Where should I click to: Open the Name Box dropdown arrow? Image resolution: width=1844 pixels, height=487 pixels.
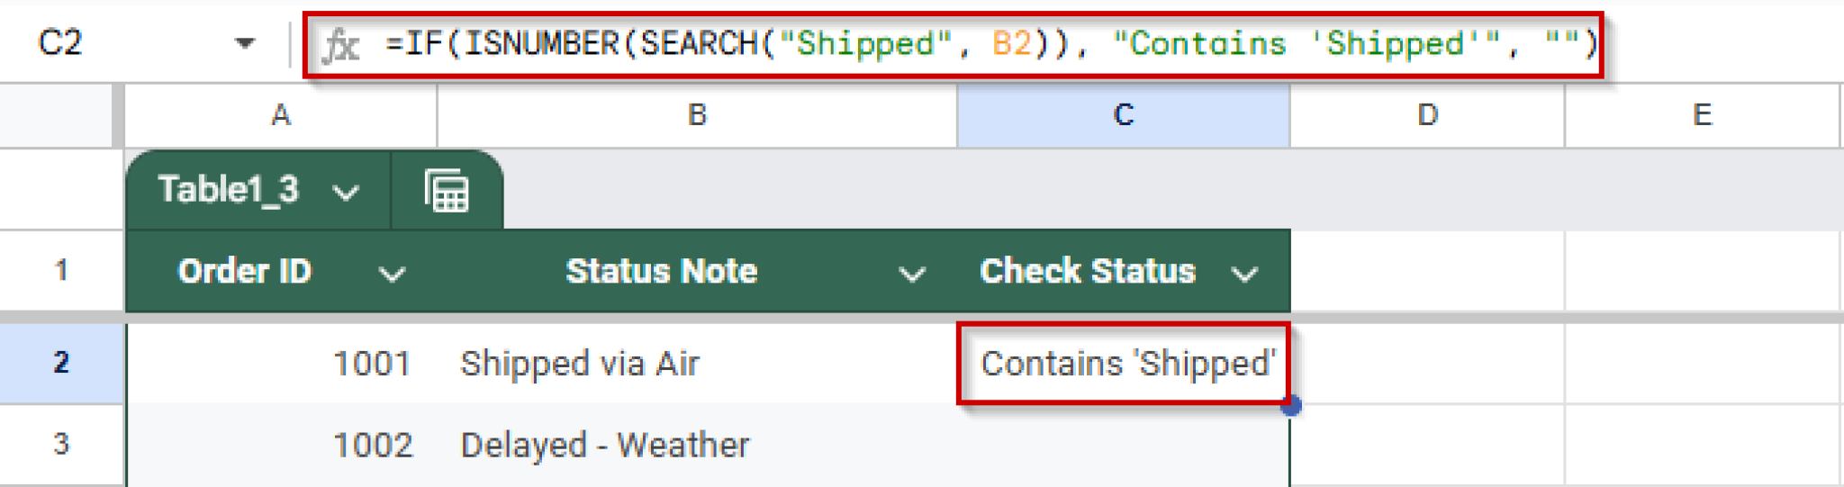coord(244,43)
